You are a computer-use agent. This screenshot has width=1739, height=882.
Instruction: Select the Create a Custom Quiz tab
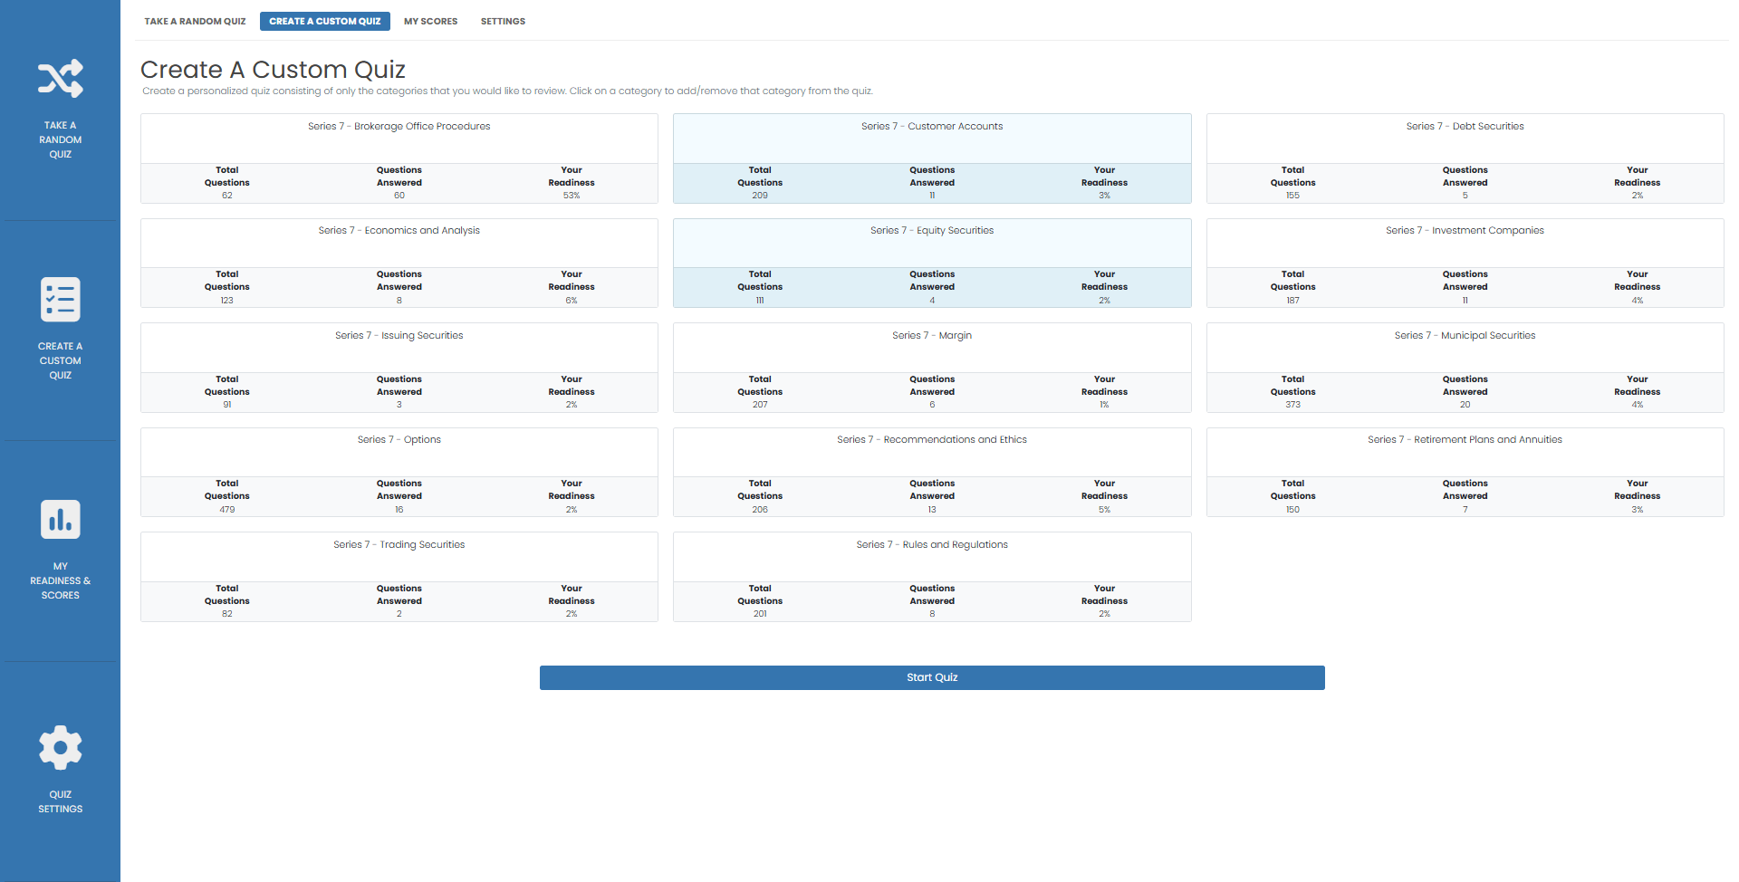324,21
